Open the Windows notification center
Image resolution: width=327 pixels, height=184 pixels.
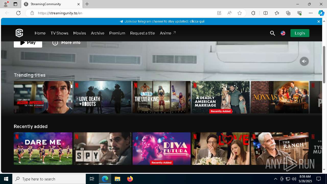[x=319, y=179]
